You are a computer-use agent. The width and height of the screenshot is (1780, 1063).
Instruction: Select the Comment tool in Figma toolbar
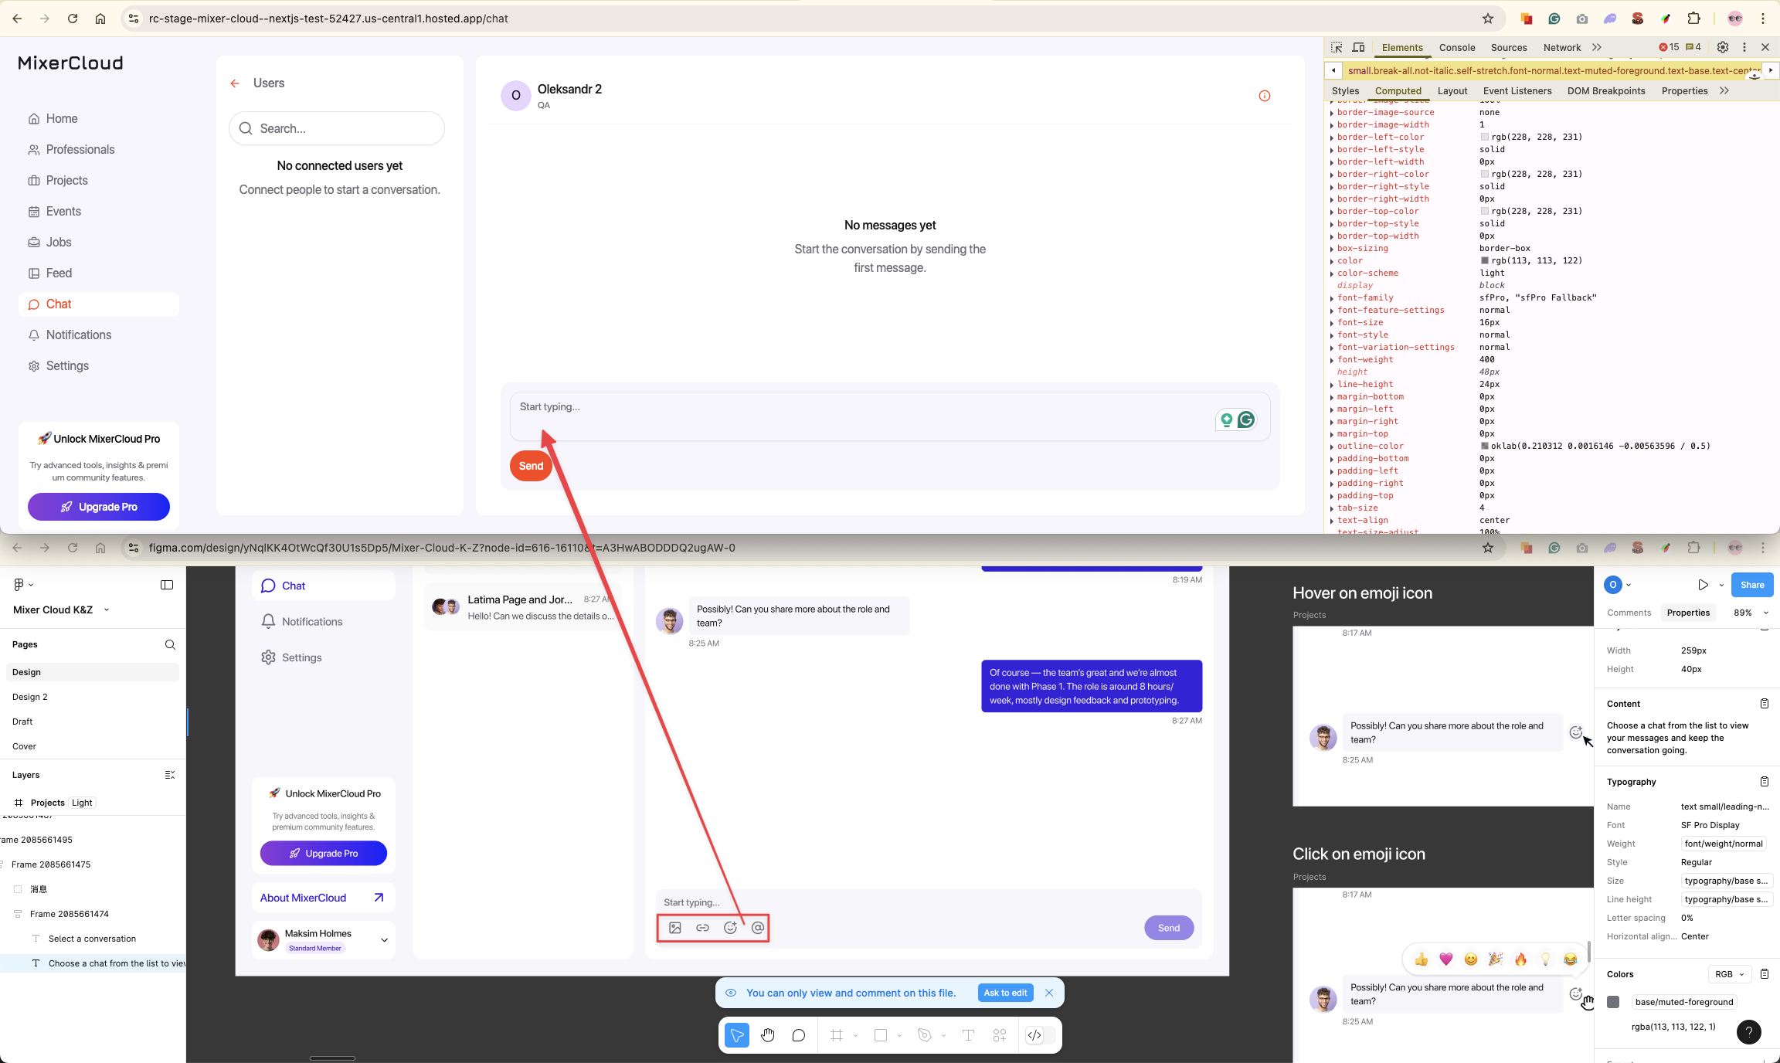(798, 1035)
